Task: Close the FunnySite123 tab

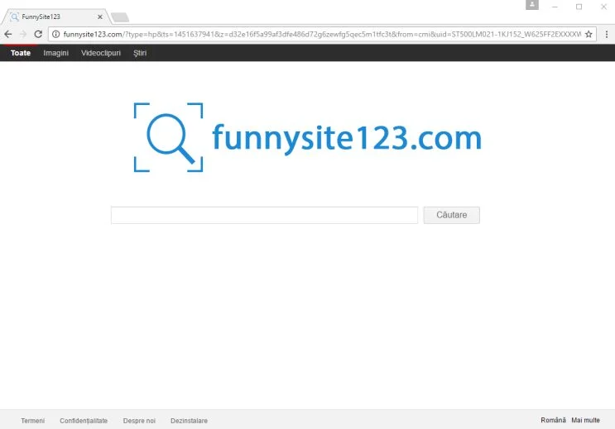Action: coord(100,17)
